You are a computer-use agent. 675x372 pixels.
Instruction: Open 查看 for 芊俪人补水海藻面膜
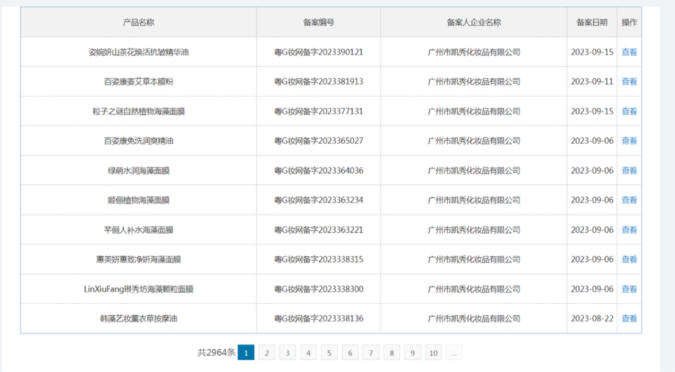[x=629, y=229]
